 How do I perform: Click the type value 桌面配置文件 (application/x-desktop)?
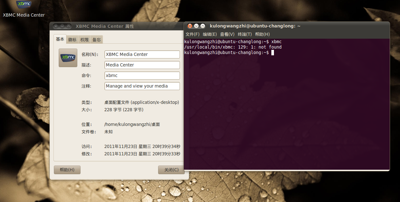(x=141, y=102)
